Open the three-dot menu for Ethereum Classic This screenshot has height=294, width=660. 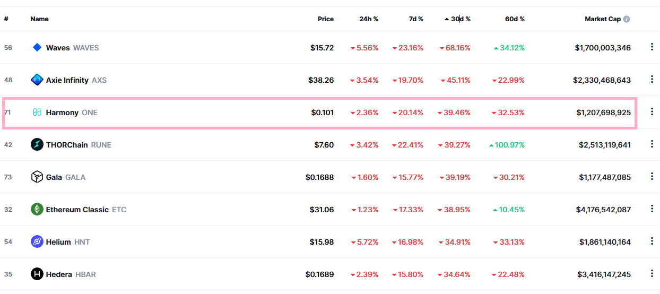[x=652, y=209]
